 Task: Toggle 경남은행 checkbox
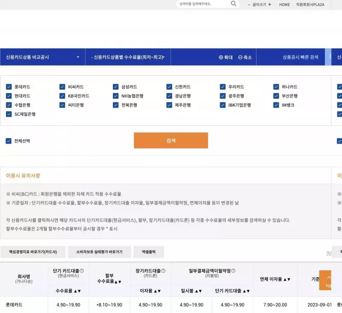click(x=169, y=96)
